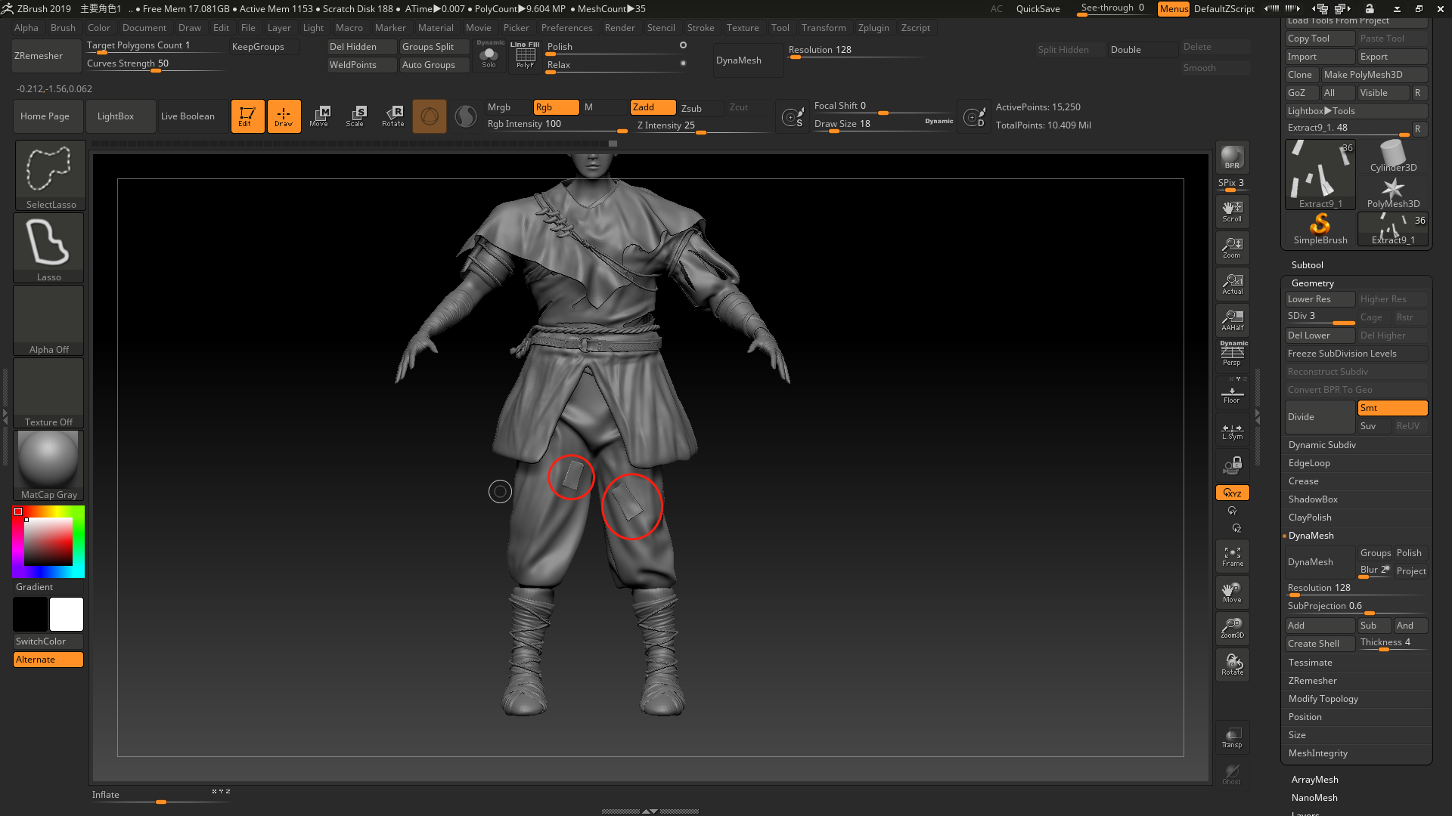Expand the ShadowBox section
The width and height of the screenshot is (1452, 816).
point(1313,499)
